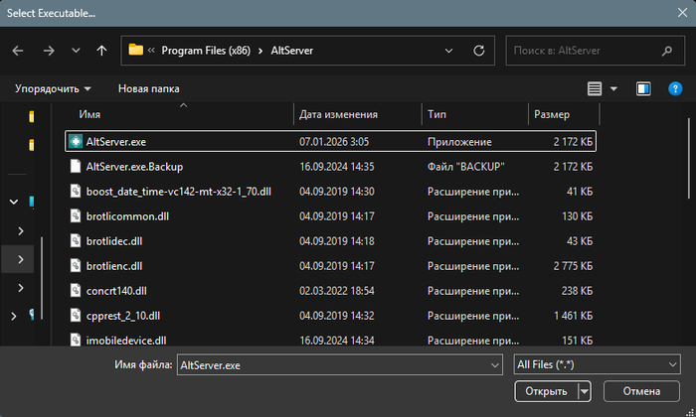The width and height of the screenshot is (696, 417).
Task: Select boost_date_time-vc142-mt-x32-1_70.dll
Action: pos(330,192)
